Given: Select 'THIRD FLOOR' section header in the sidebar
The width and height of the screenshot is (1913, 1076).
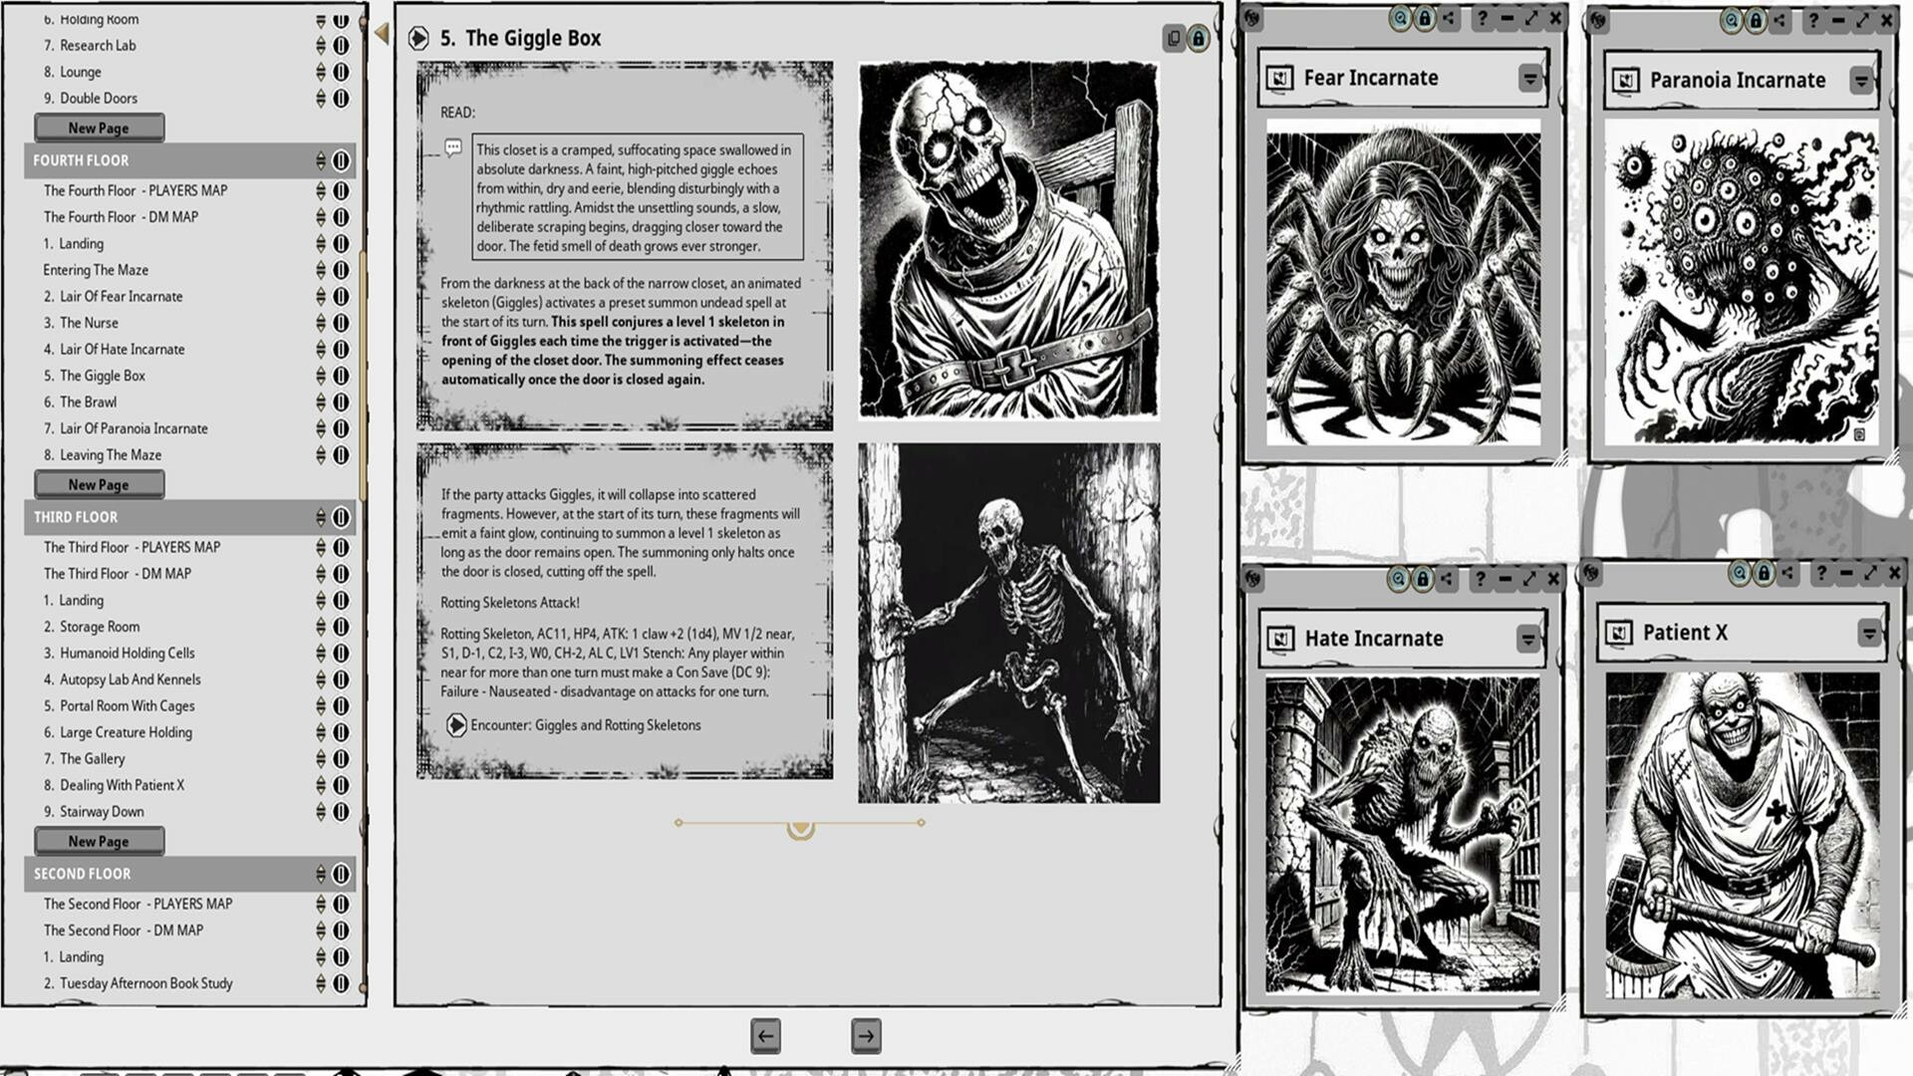Looking at the screenshot, I should (75, 516).
